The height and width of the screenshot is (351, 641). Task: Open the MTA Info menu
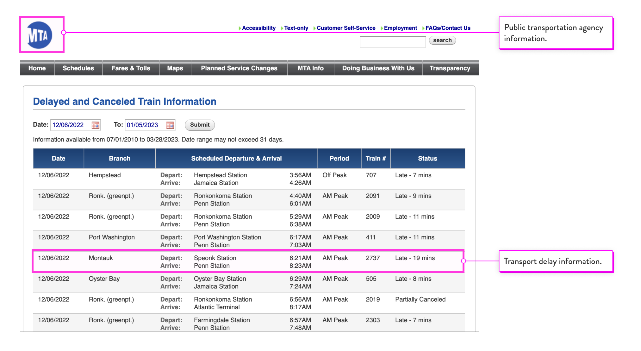pos(310,68)
